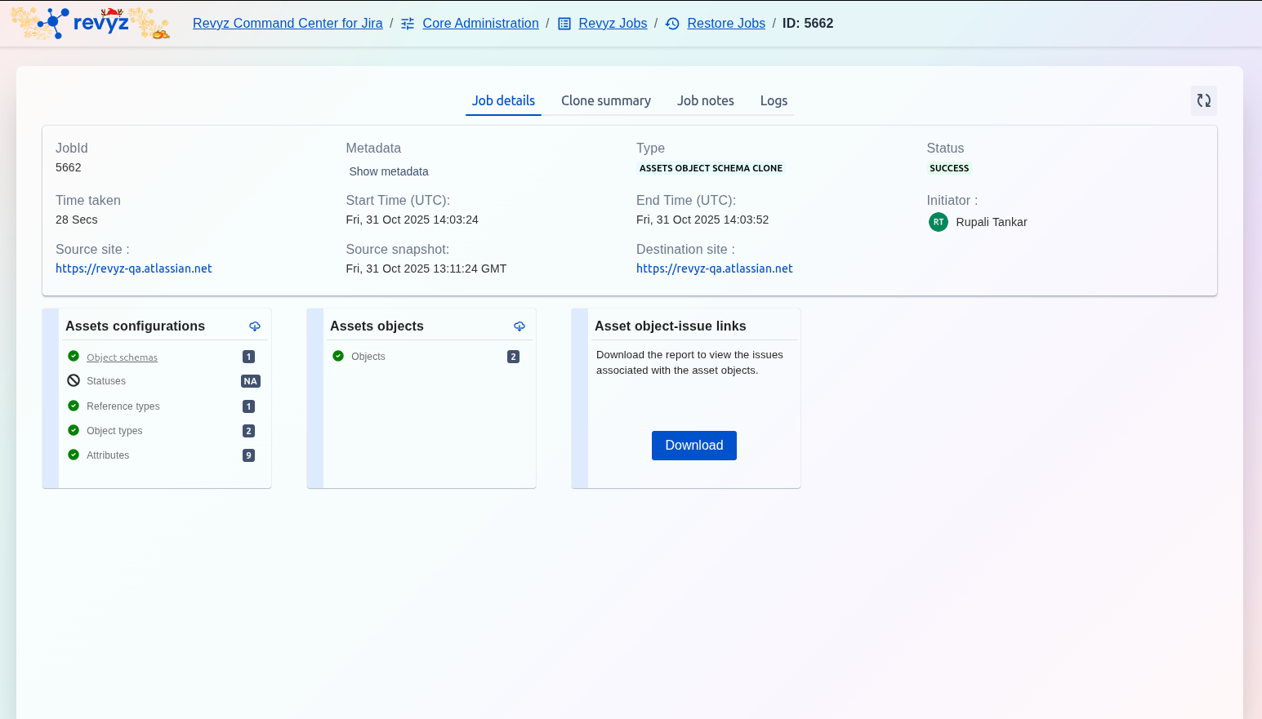Screen dimensions: 1262x719
Task: Switch to the Clone summary tab
Action: pyautogui.click(x=605, y=100)
